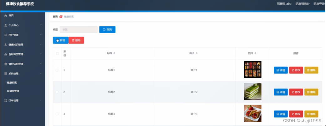The width and height of the screenshot is (326, 126).
Task: Expand the 食材信息管理 chevron
Action: pos(41,64)
